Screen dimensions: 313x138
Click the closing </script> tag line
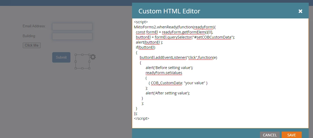click(142, 118)
